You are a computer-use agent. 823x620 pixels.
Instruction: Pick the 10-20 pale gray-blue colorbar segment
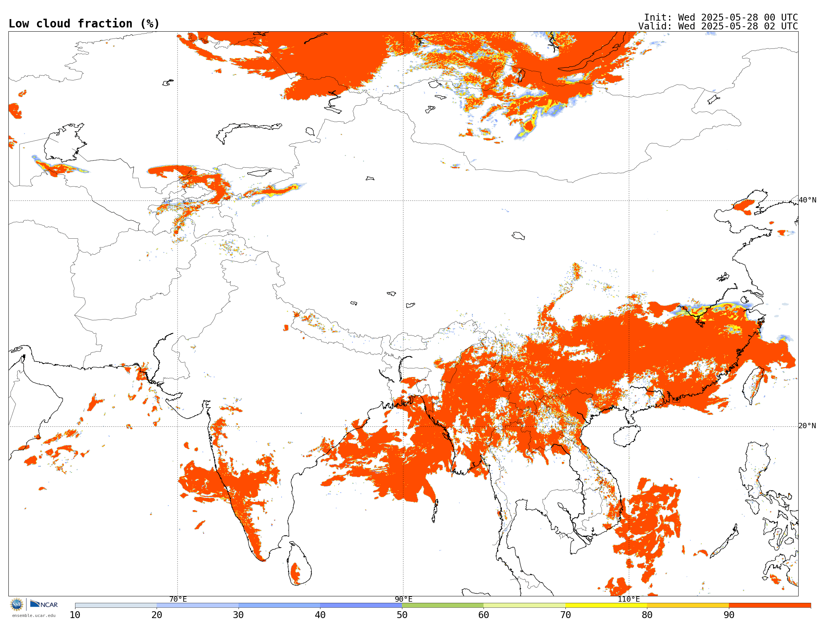coord(116,606)
